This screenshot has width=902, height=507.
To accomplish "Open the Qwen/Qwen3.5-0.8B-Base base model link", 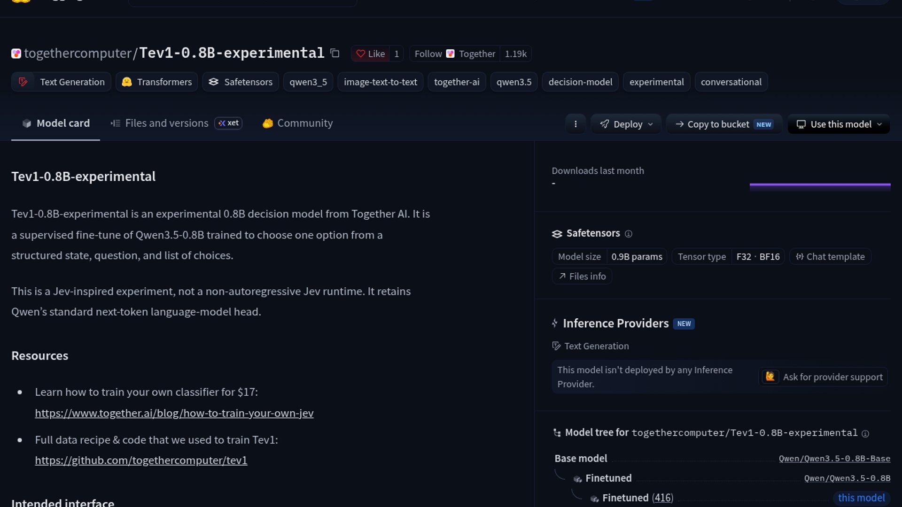I will click(834, 459).
